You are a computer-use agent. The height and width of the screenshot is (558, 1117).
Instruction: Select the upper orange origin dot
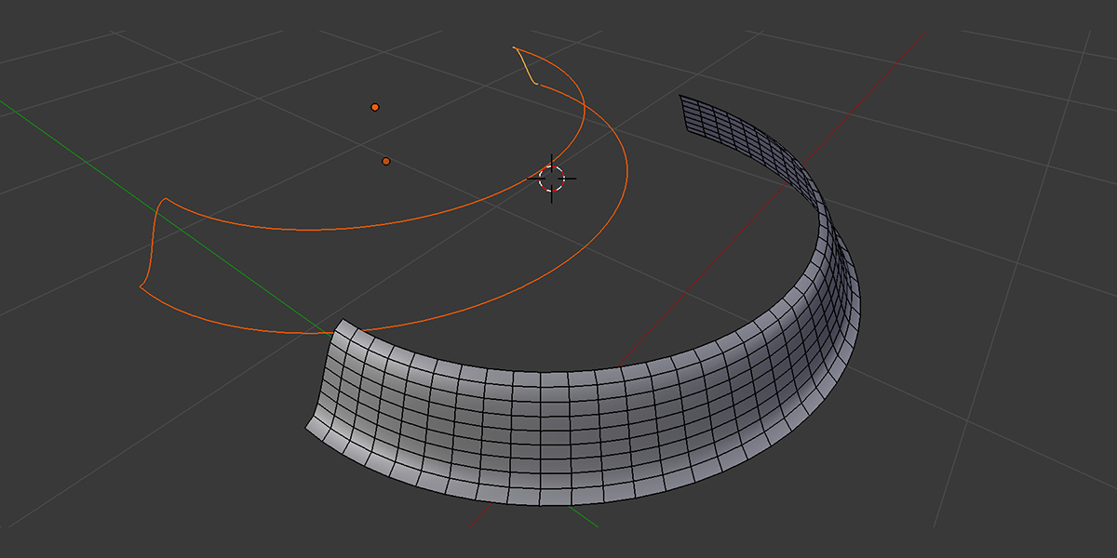[x=375, y=107]
